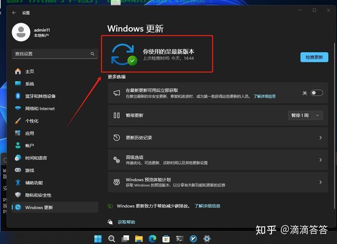The height and width of the screenshot is (244, 337).
Task: Click the 检查更新 button
Action: pos(314,57)
